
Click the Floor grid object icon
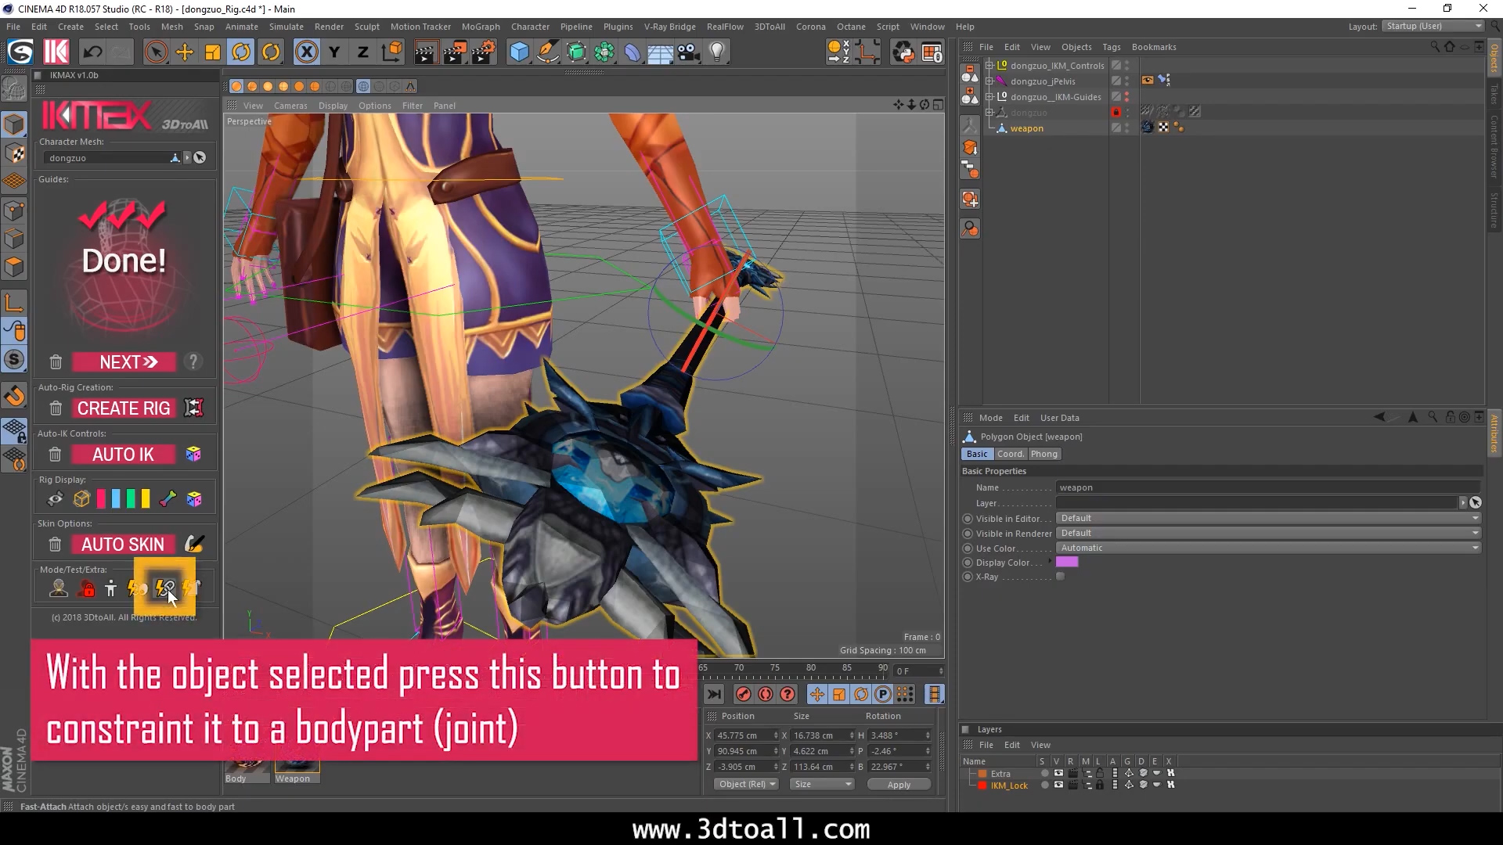click(660, 52)
